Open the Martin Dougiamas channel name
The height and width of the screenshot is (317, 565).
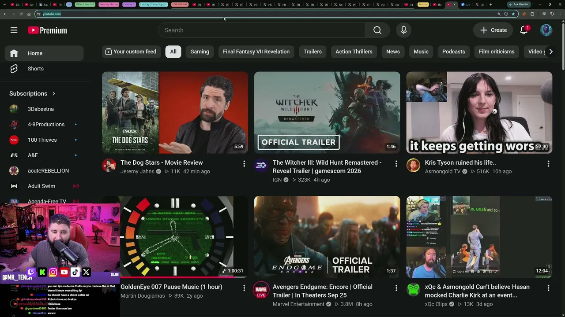pos(143,296)
